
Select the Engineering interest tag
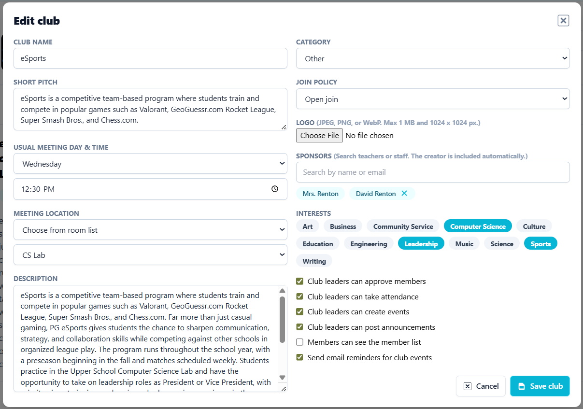tap(369, 244)
